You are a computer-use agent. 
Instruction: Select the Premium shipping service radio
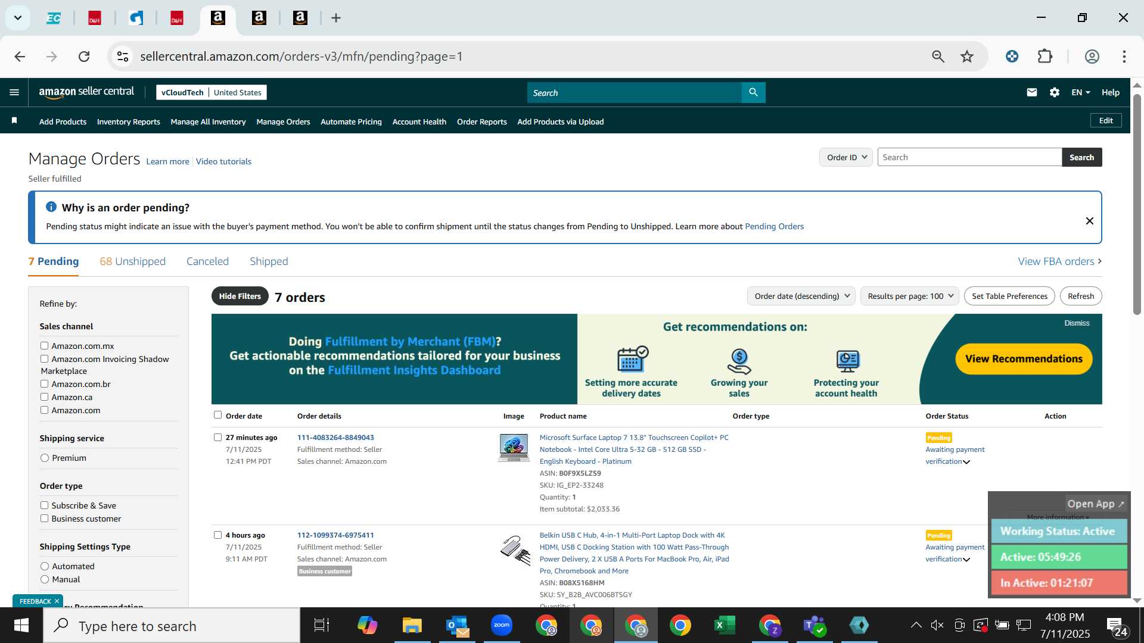(x=45, y=458)
